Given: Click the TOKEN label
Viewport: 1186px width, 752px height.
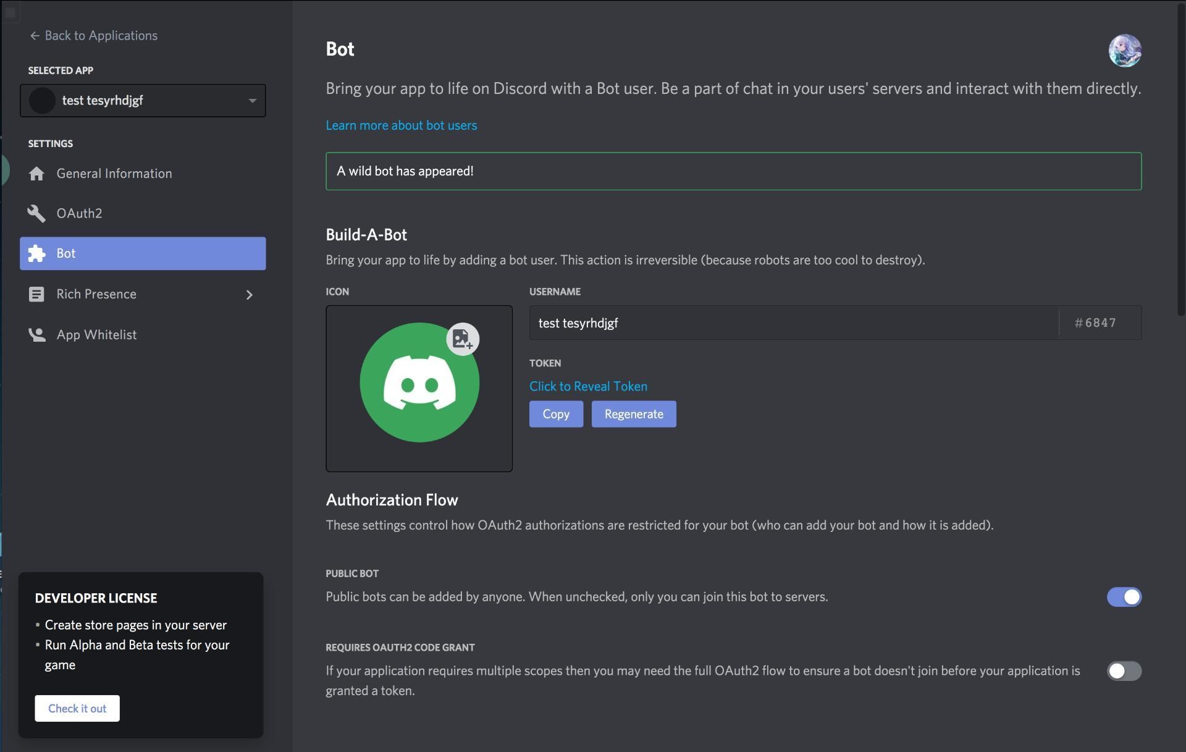Looking at the screenshot, I should click(545, 363).
